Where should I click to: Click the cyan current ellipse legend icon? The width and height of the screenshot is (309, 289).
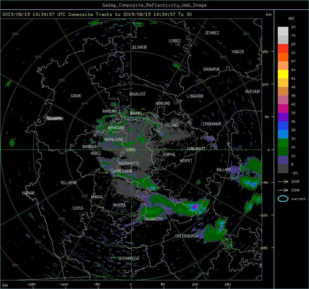[283, 199]
